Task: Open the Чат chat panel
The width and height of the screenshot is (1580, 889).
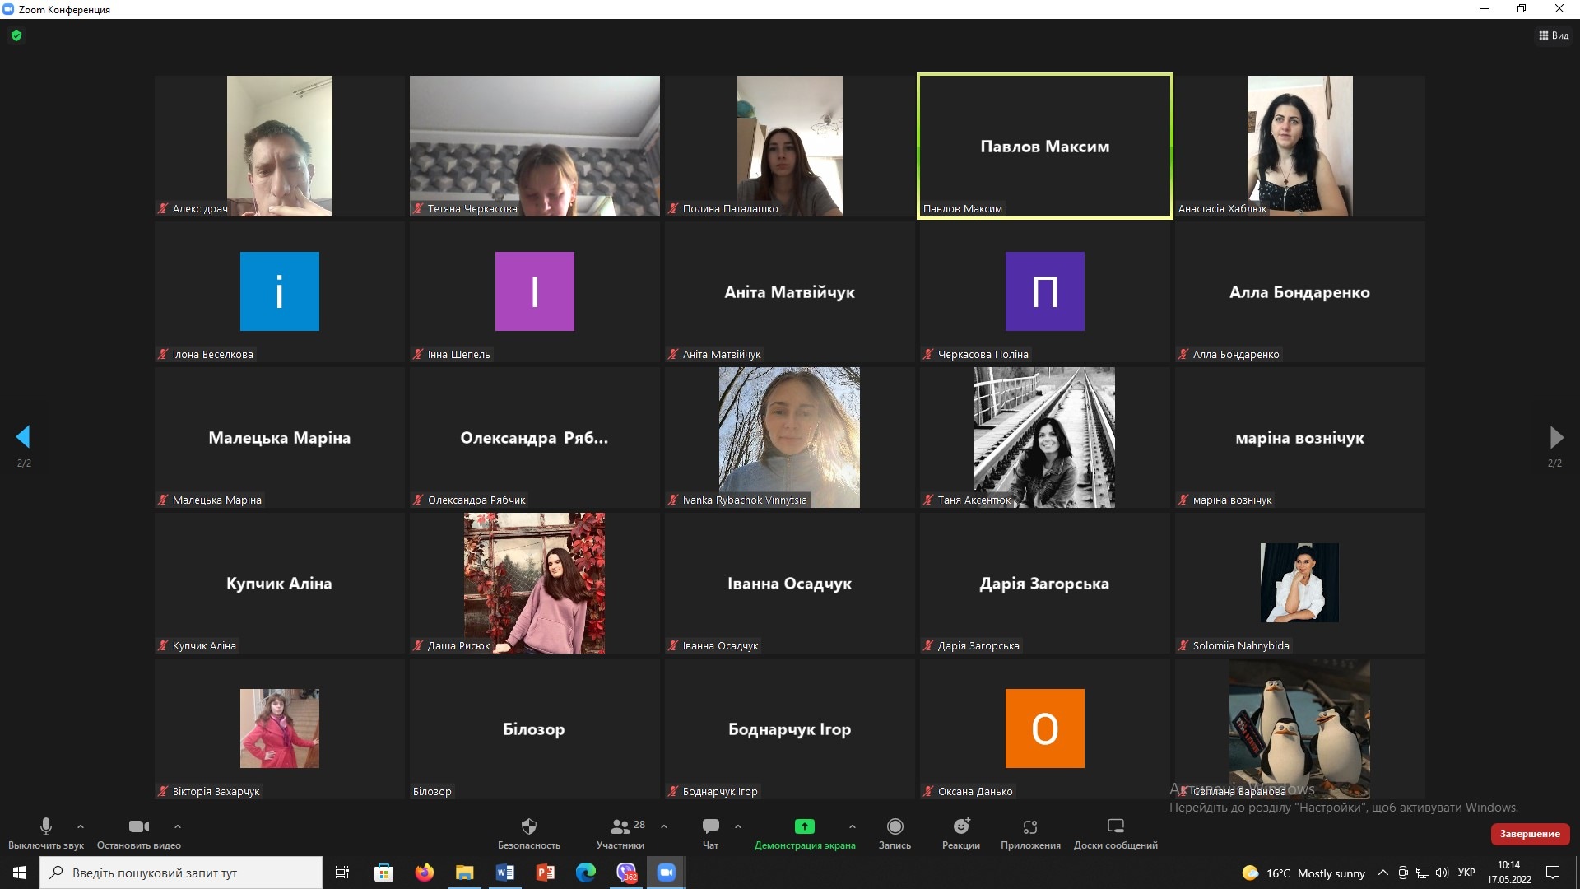Action: tap(710, 826)
